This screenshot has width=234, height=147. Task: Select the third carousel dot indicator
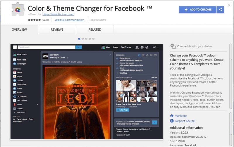click(x=86, y=39)
